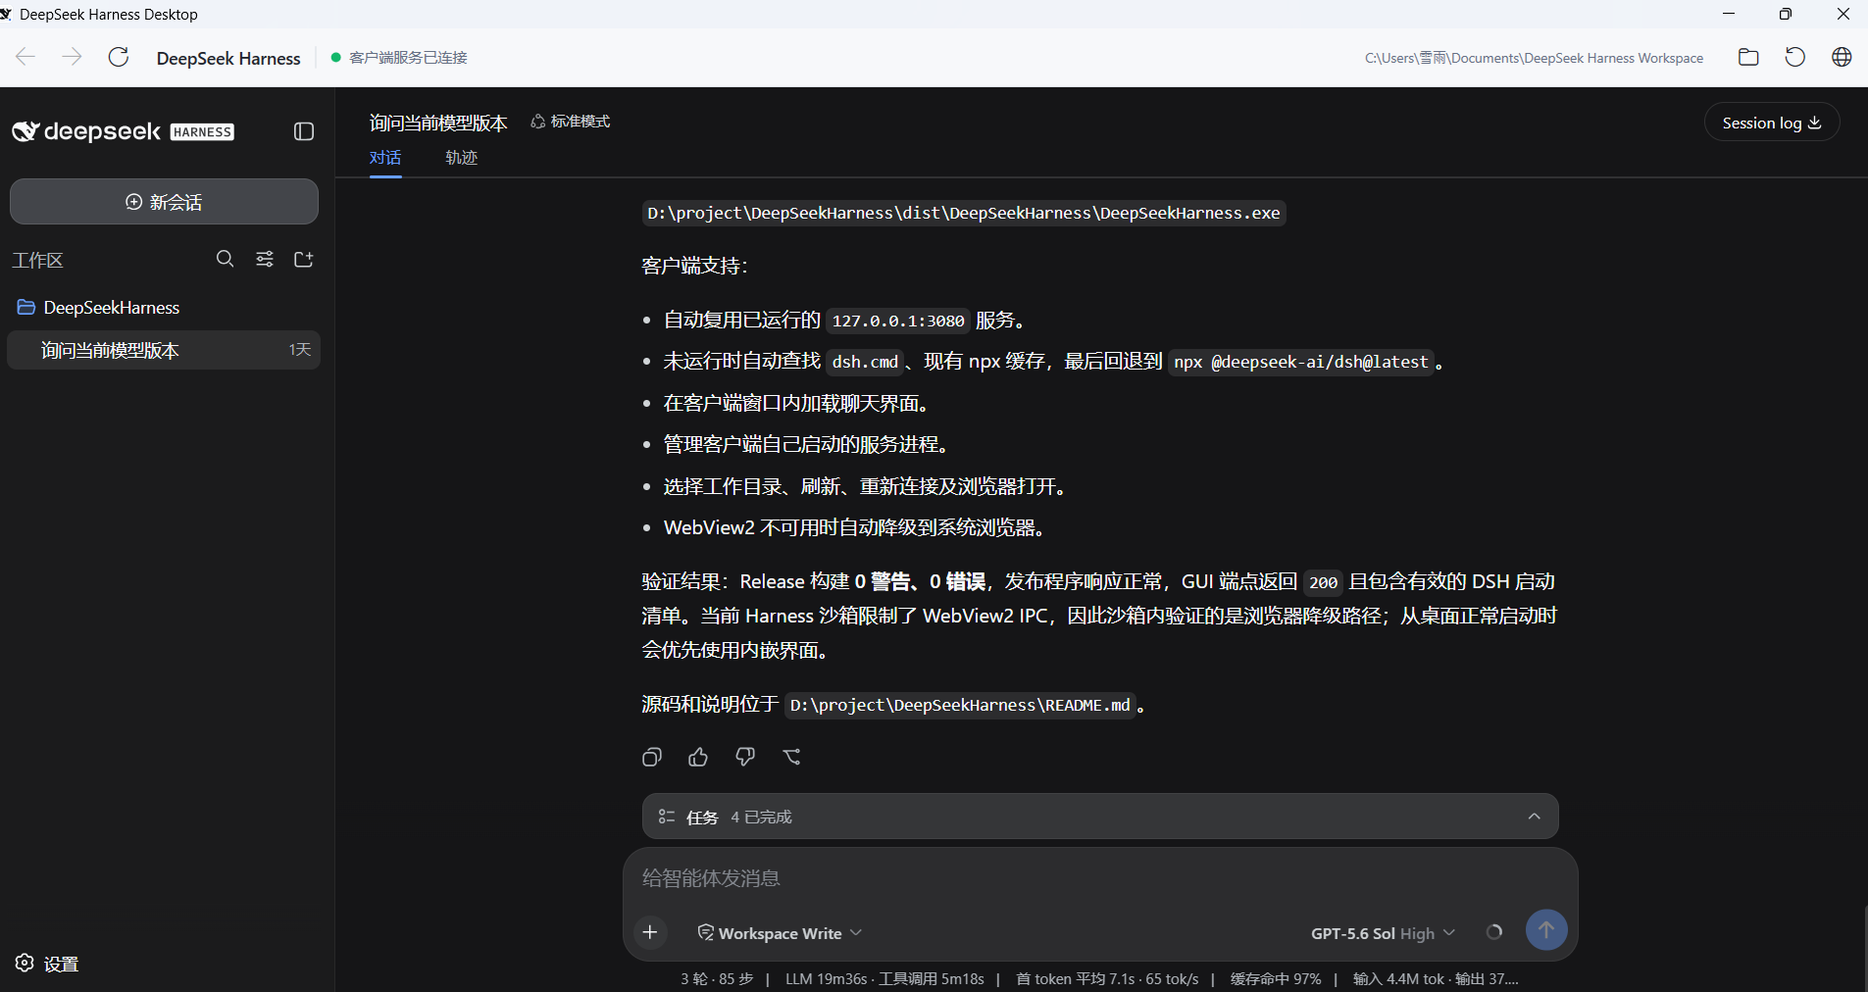This screenshot has width=1868, height=992.
Task: Search the workspace with magnifier icon
Action: coord(225,259)
